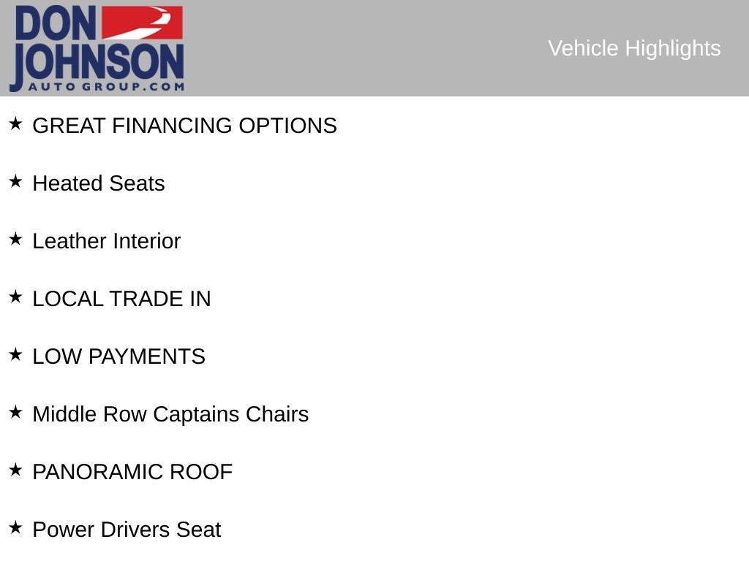Select the star bullet before PANORAMIC ROOF
The width and height of the screenshot is (749, 561).
click(15, 470)
